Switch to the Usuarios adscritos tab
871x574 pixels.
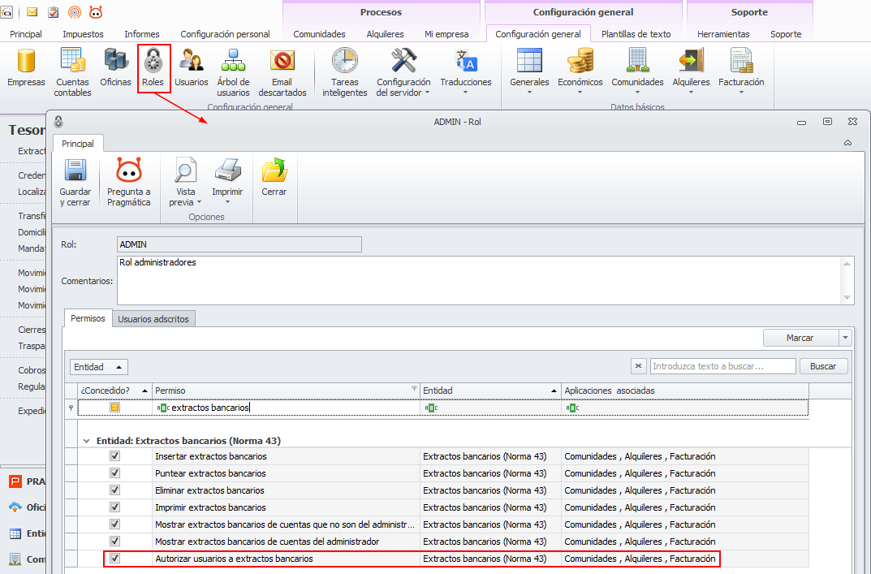click(x=153, y=319)
